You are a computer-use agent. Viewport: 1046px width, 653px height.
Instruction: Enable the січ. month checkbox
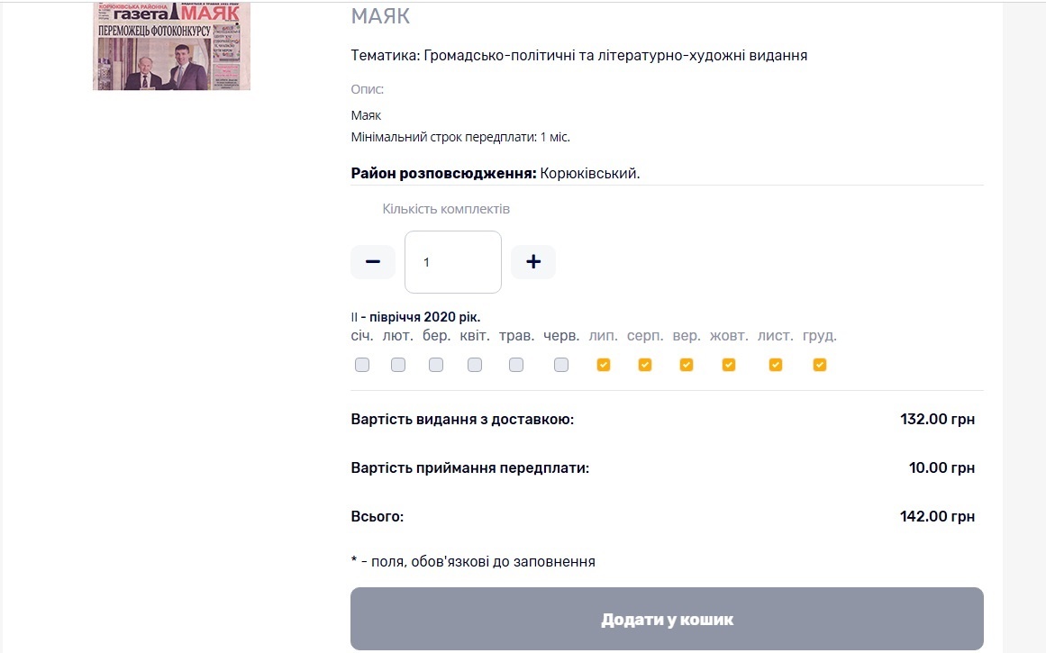pos(362,365)
